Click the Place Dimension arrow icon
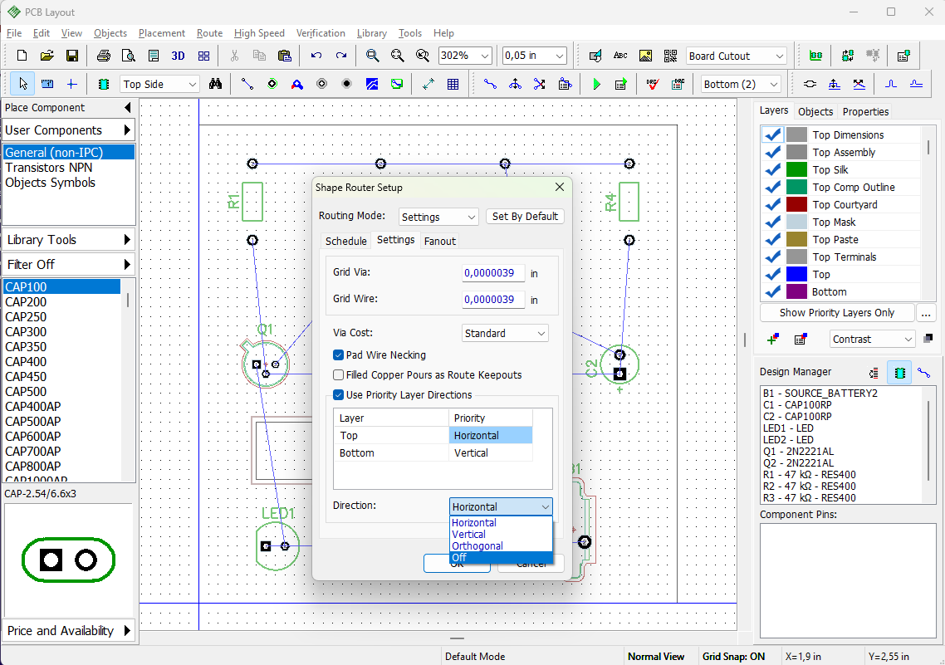945x665 pixels. click(x=428, y=85)
